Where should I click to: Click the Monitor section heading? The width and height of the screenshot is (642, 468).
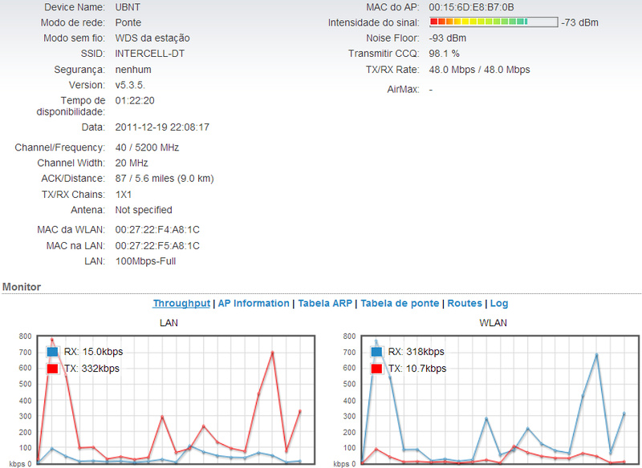coord(22,287)
